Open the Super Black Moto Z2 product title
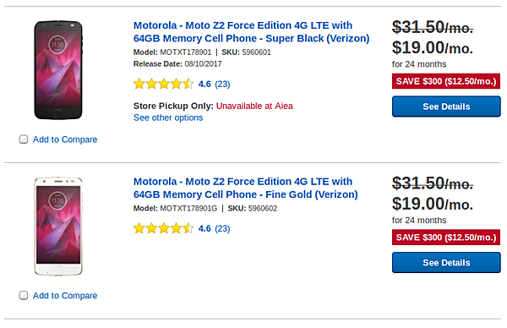Viewport: 507px width, 328px height. (x=251, y=31)
